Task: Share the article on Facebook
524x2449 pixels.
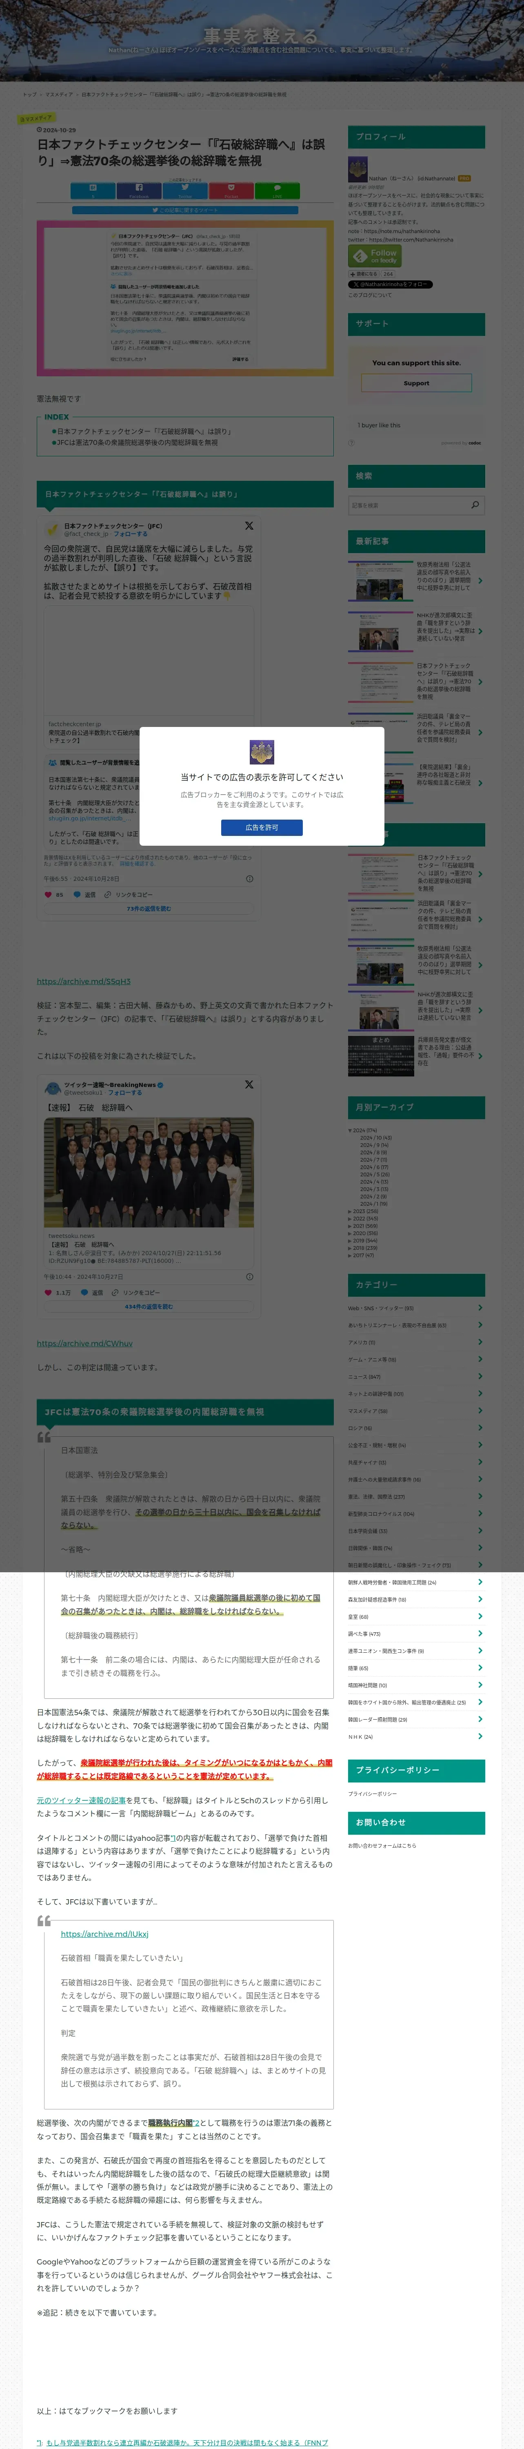Action: (x=138, y=190)
